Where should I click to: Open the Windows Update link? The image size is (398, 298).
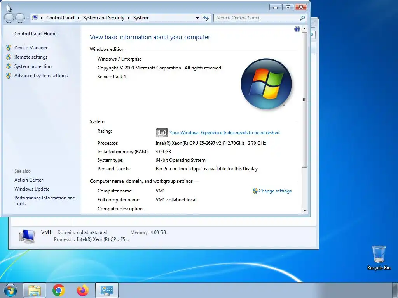coord(32,189)
